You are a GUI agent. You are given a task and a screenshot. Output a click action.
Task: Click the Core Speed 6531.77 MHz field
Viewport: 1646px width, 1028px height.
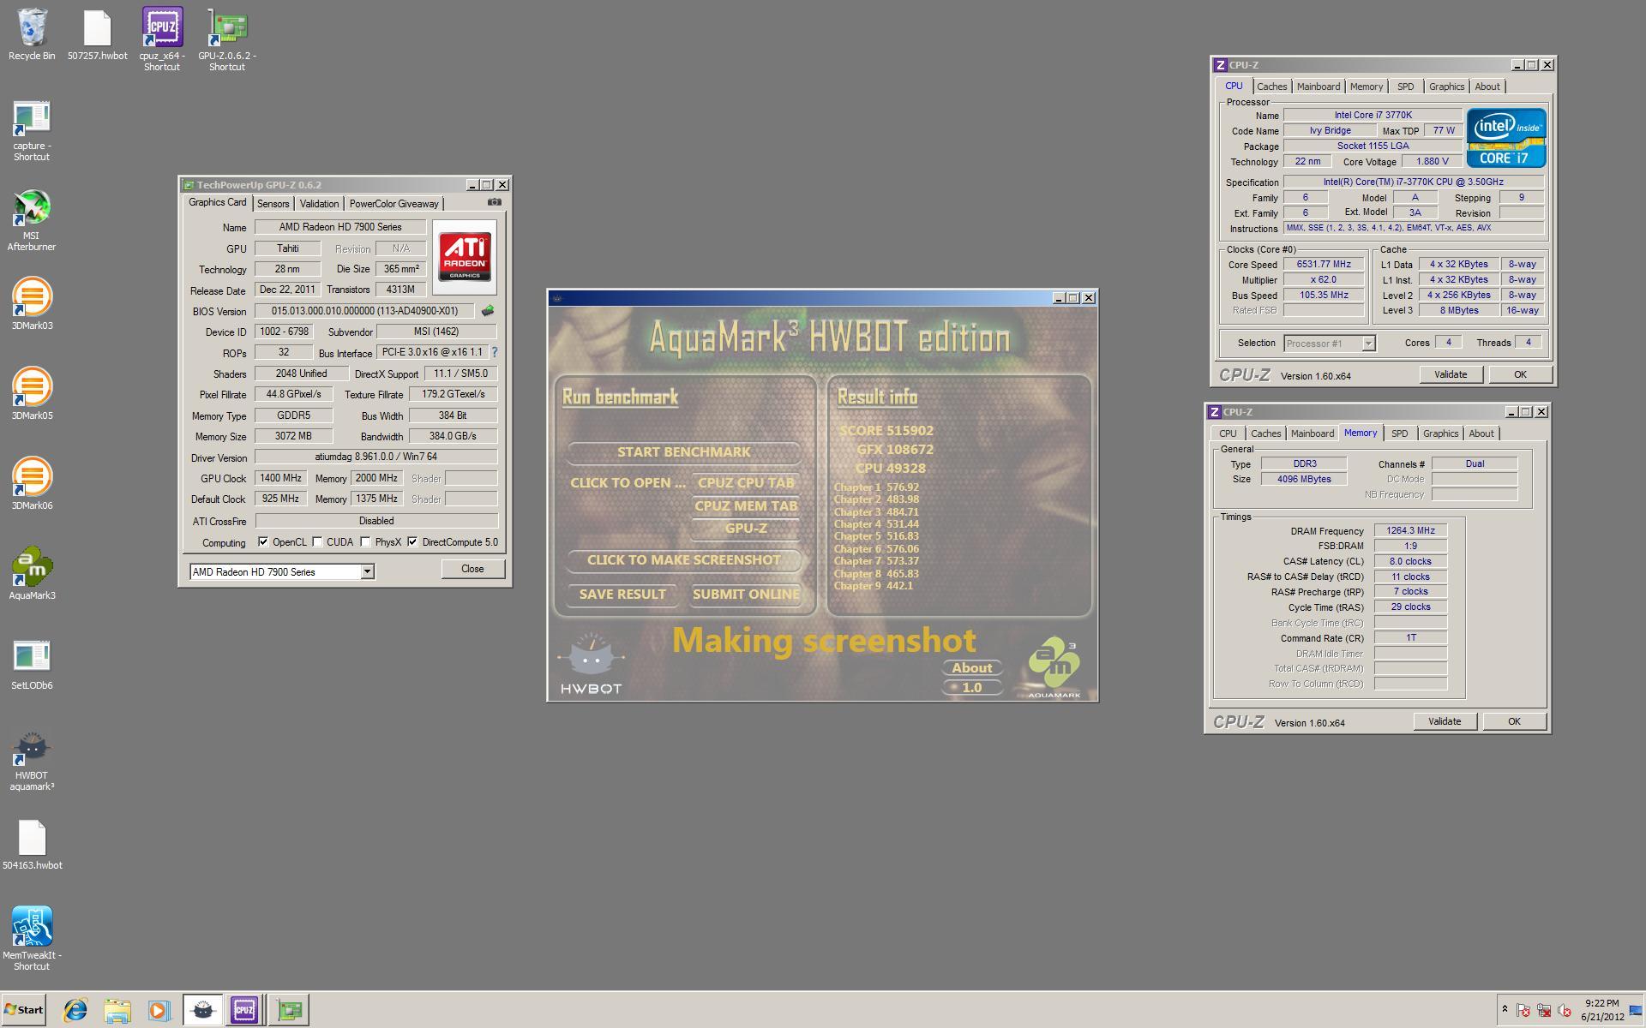1324,265
